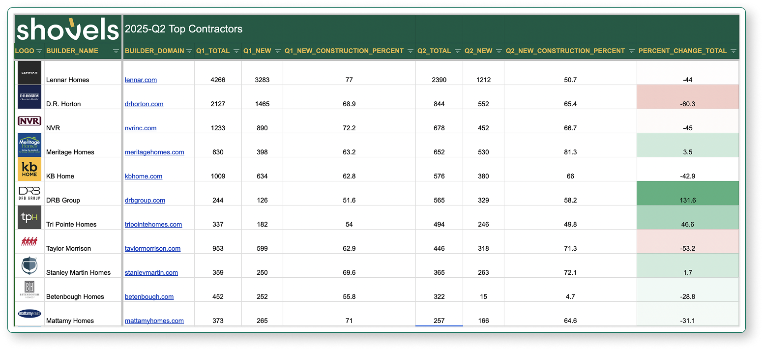Open the nvrinc.com link
The image size is (763, 350).
(x=141, y=128)
